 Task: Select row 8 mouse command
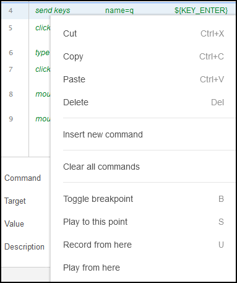[43, 94]
